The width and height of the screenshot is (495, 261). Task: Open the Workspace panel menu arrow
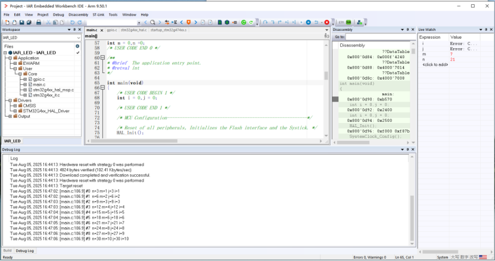pos(69,30)
